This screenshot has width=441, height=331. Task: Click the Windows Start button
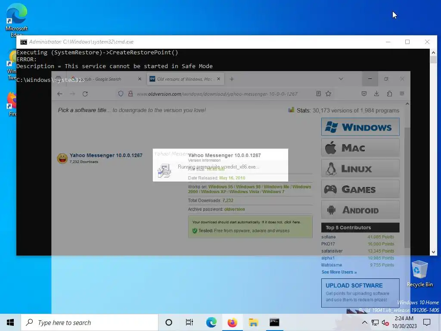coord(10,322)
